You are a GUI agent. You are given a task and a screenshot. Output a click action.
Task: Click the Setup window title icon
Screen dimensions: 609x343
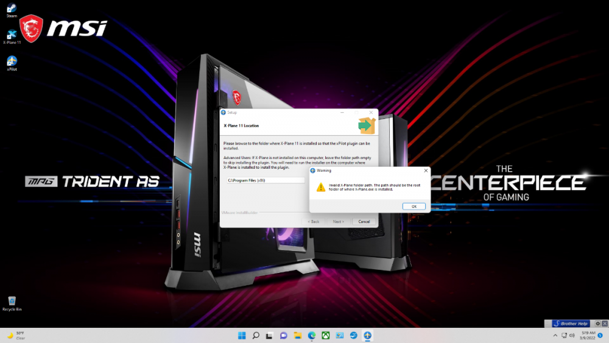point(224,112)
